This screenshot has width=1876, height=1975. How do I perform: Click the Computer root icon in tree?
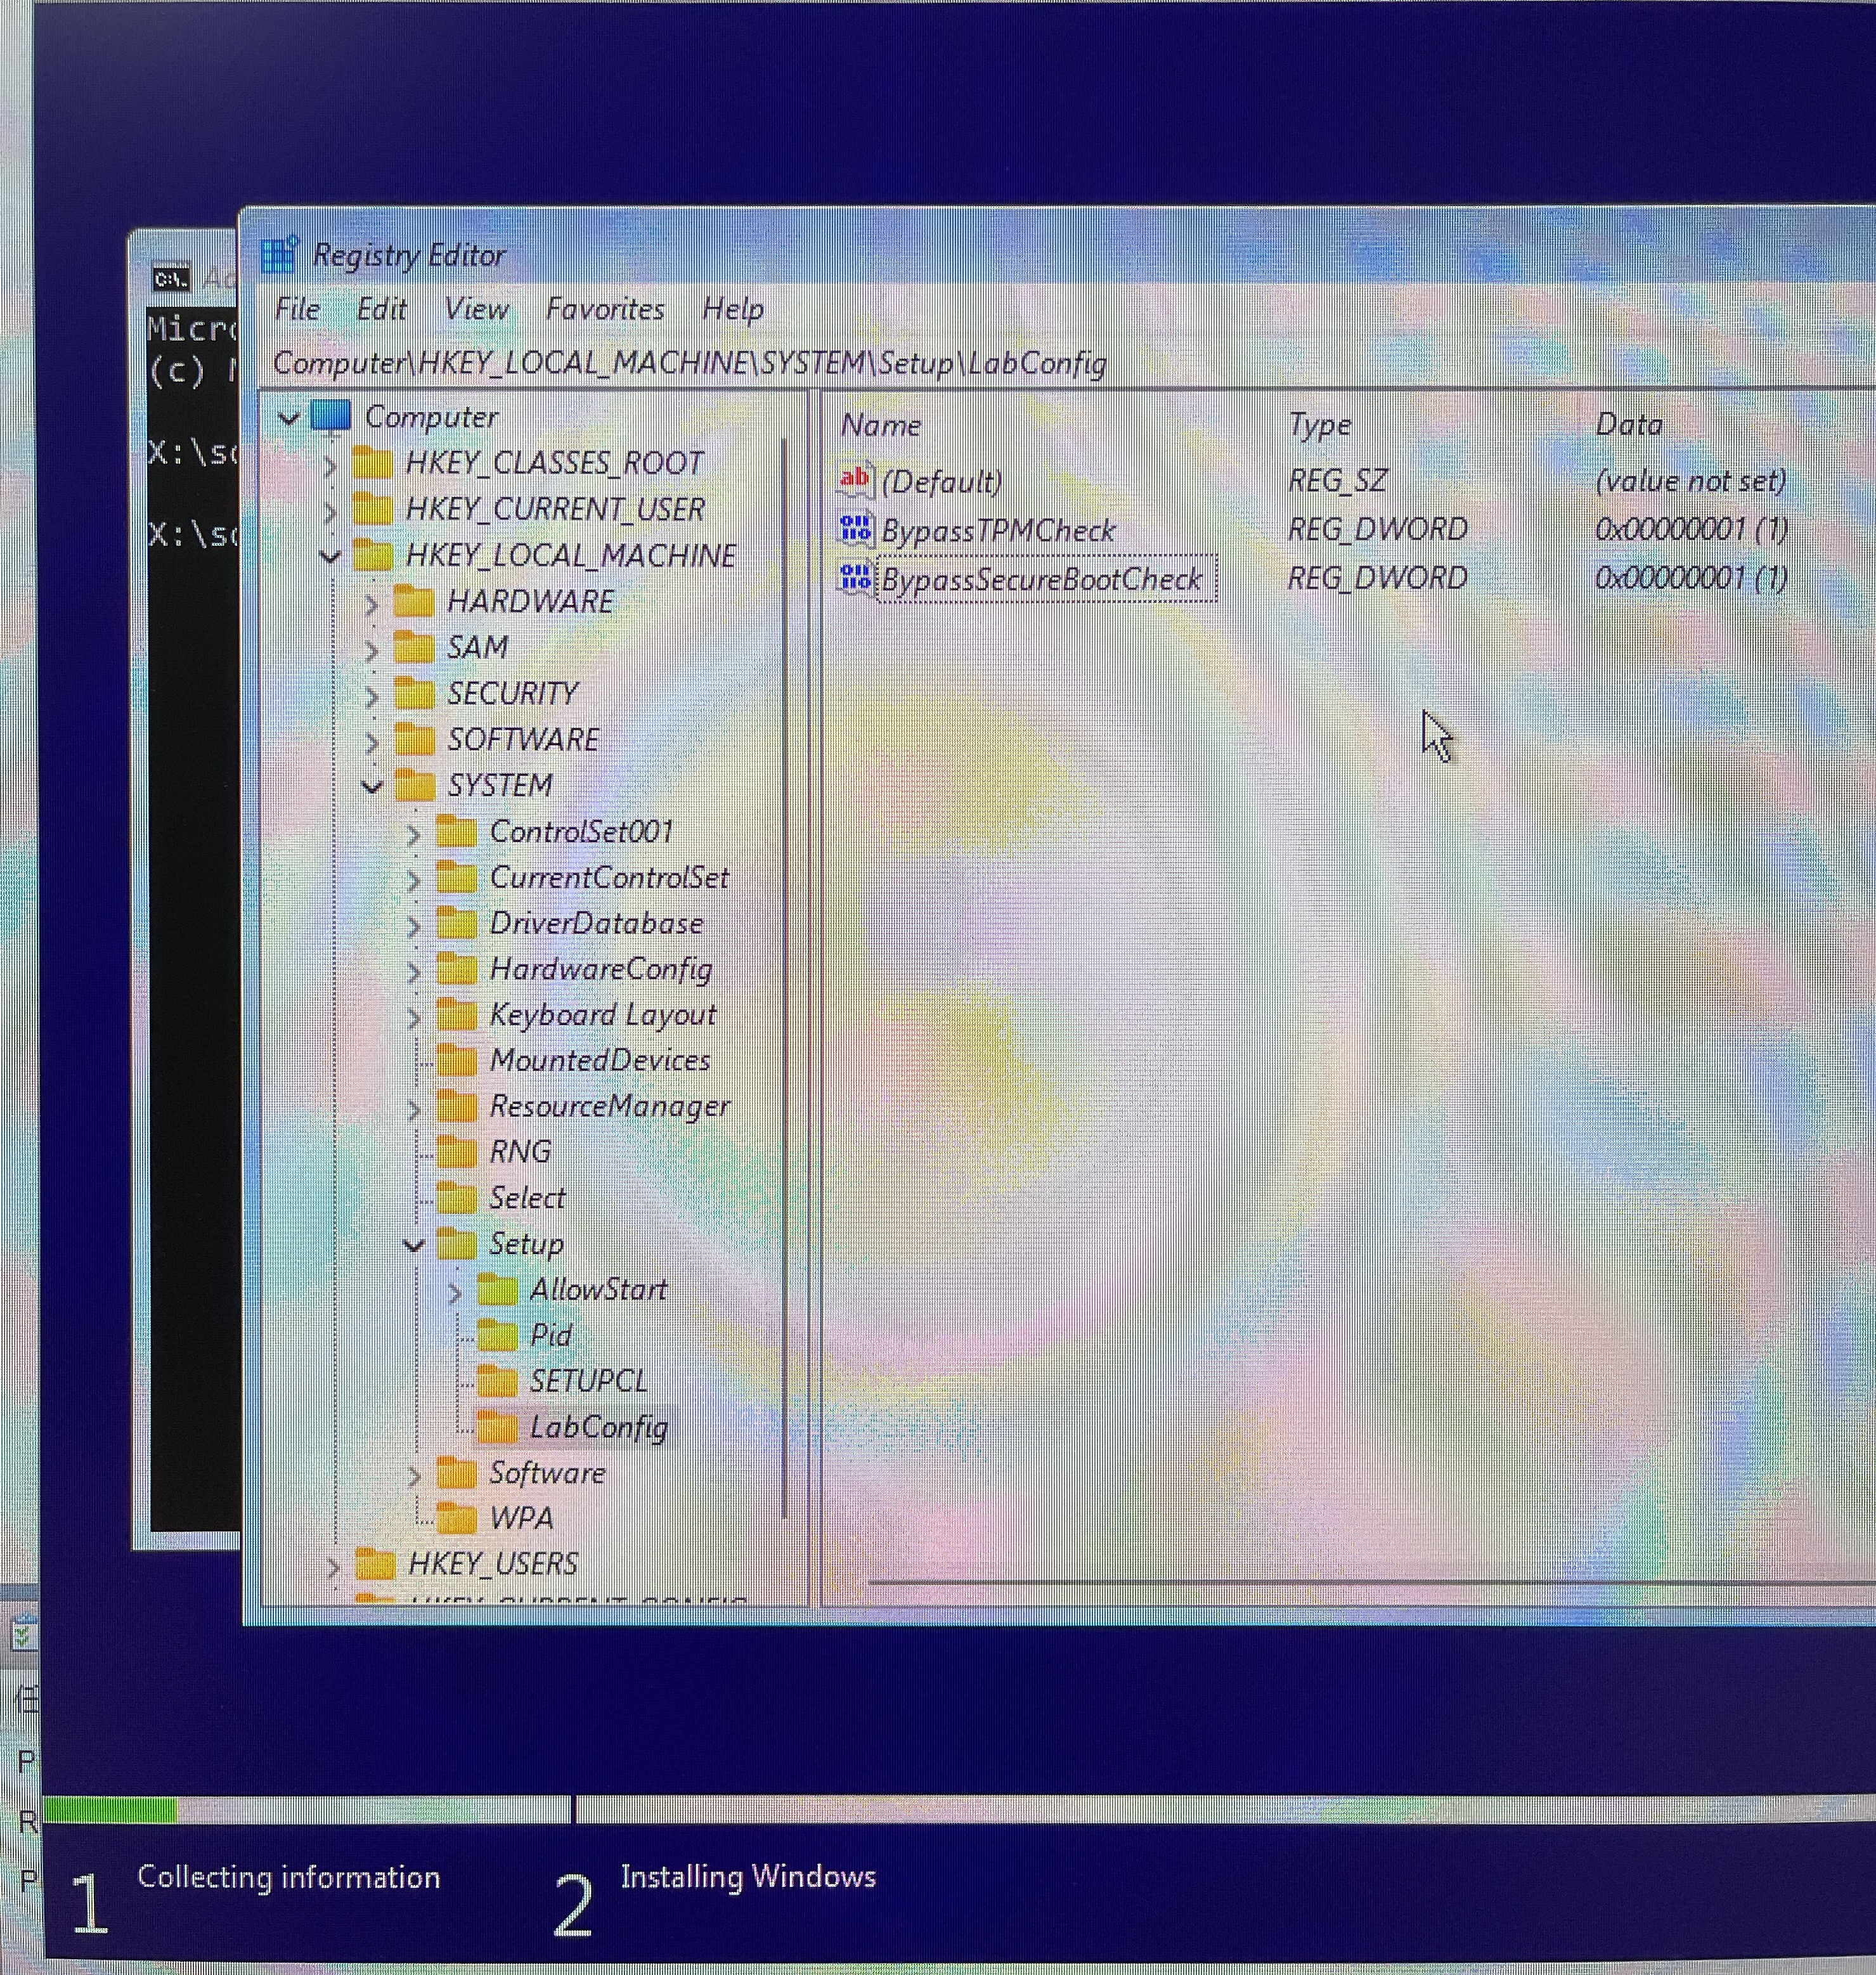(331, 416)
